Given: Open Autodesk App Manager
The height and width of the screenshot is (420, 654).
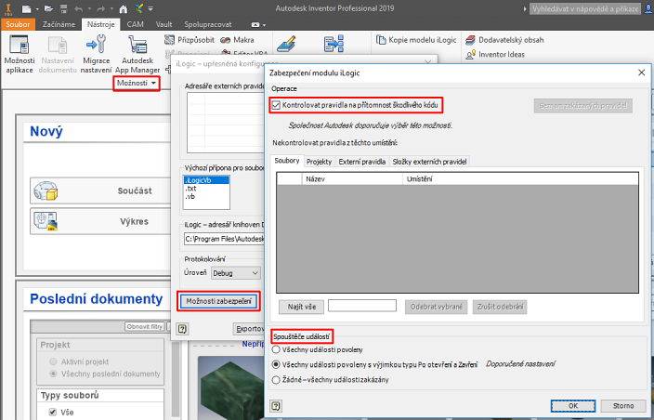Looking at the screenshot, I should (137, 54).
